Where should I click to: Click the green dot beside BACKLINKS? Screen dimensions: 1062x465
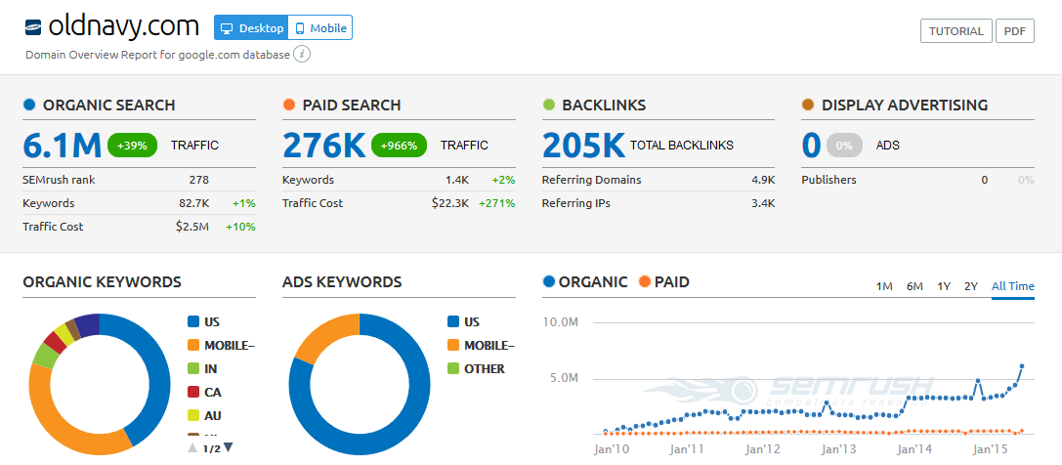click(549, 105)
